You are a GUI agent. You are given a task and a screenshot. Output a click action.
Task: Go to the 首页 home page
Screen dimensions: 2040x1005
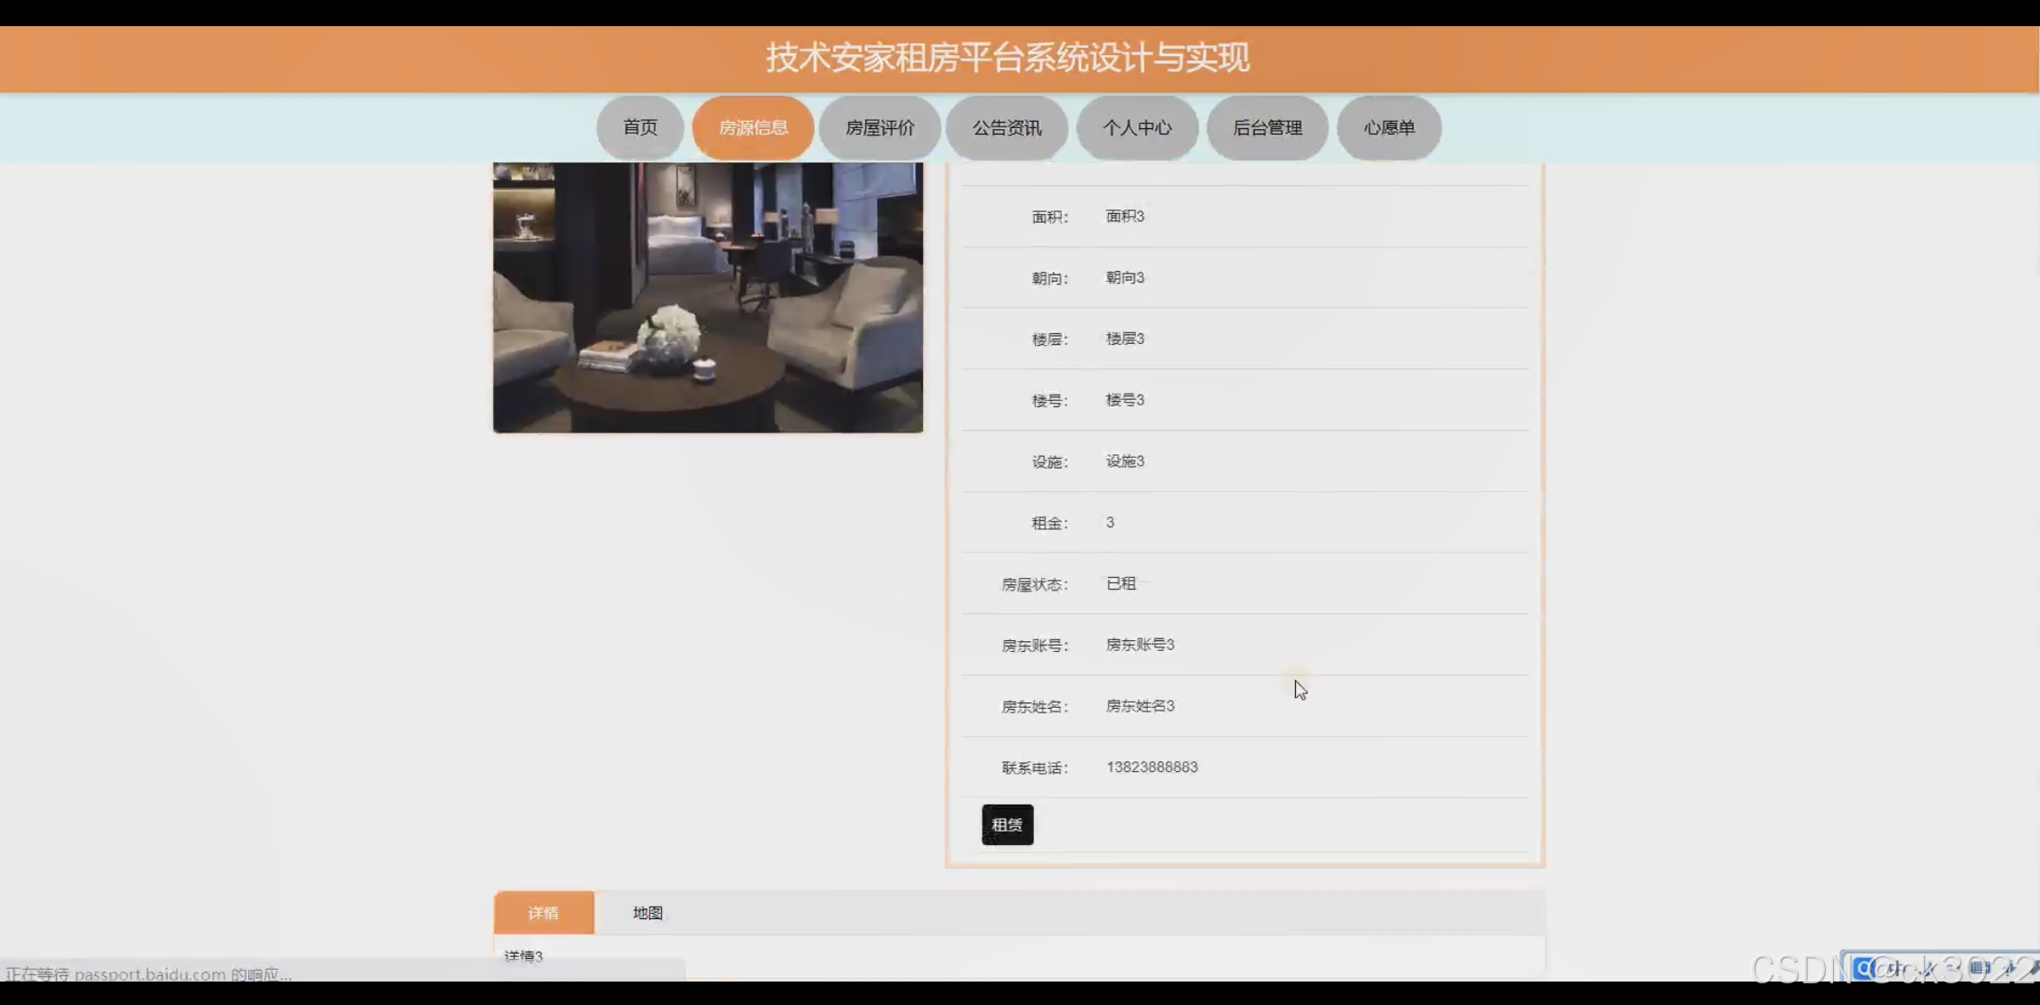pyautogui.click(x=640, y=127)
